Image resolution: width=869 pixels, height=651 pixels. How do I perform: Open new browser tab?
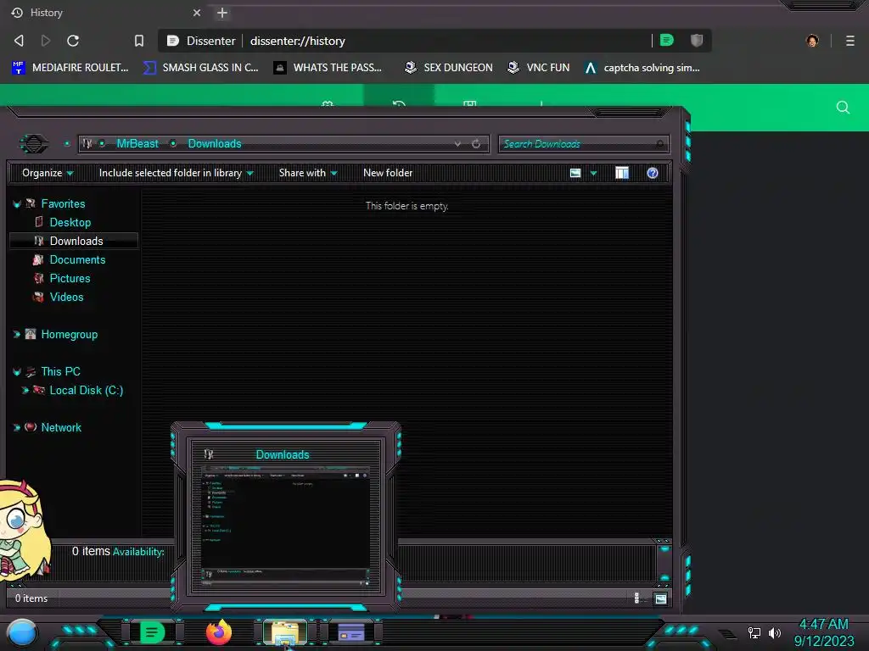pos(222,13)
